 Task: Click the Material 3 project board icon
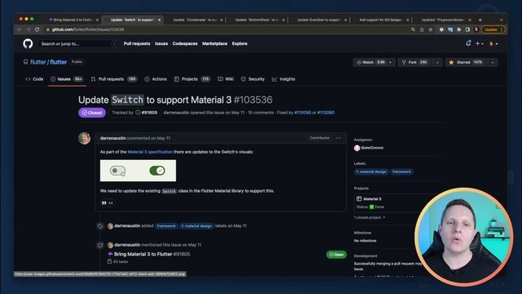tap(359, 198)
